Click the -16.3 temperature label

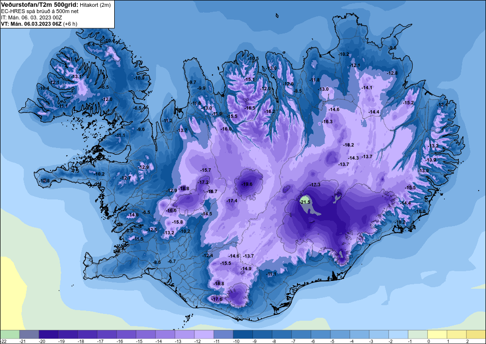[x=327, y=122]
